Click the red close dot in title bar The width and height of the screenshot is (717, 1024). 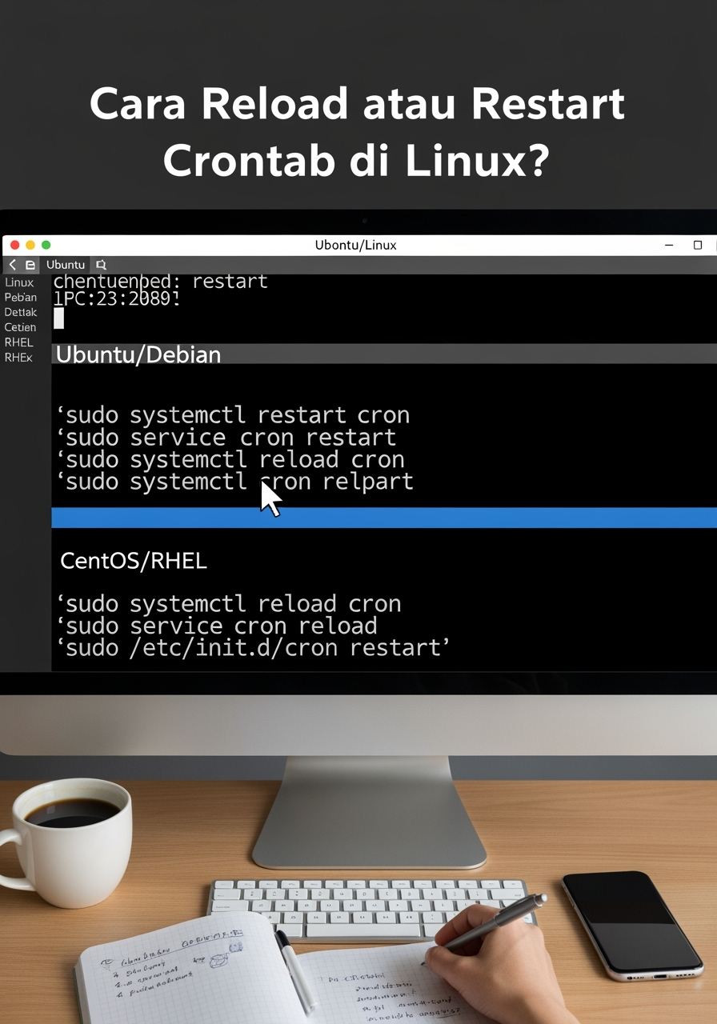tap(14, 245)
